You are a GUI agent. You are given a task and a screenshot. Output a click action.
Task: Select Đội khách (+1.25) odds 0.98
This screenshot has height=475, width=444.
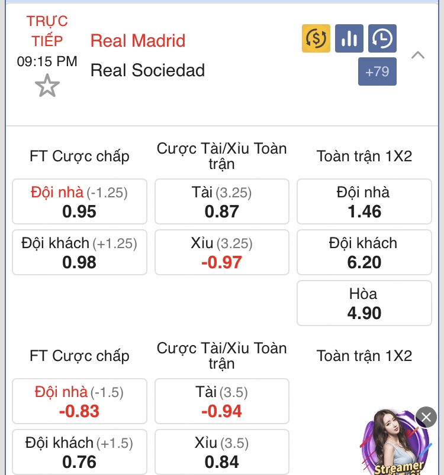(x=79, y=252)
